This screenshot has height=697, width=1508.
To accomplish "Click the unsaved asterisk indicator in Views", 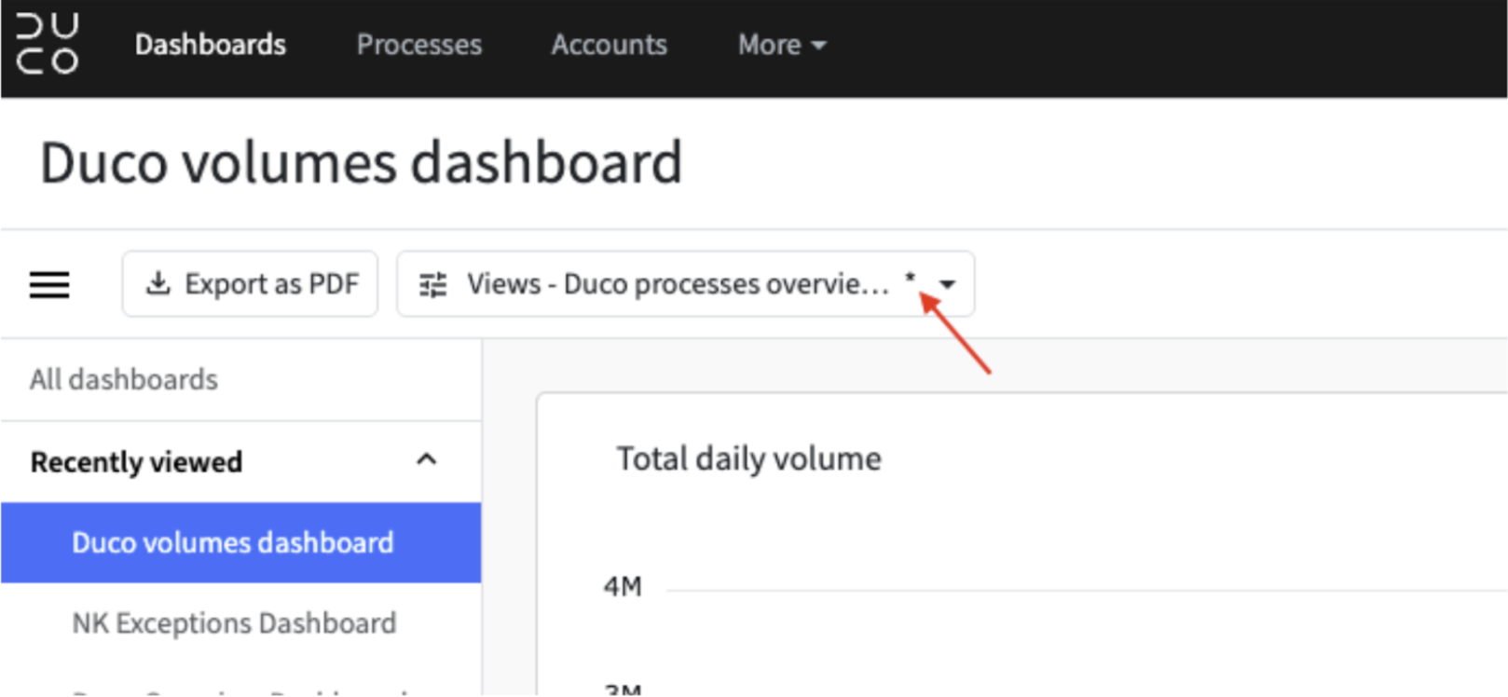I will pyautogui.click(x=911, y=278).
